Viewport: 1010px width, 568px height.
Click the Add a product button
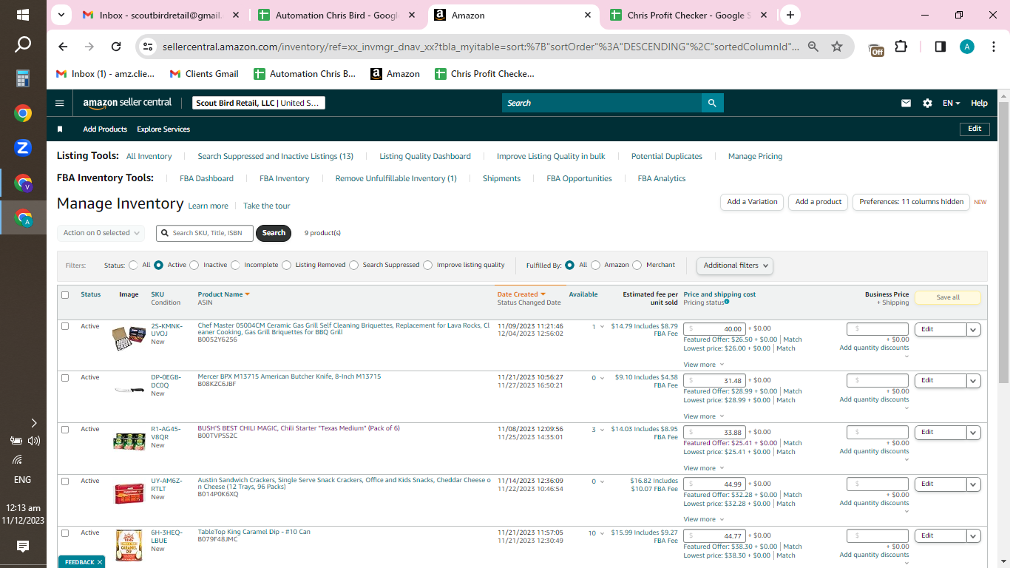(818, 202)
